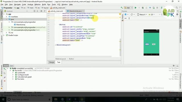Click the Stop square icon in toolbar

157,8
